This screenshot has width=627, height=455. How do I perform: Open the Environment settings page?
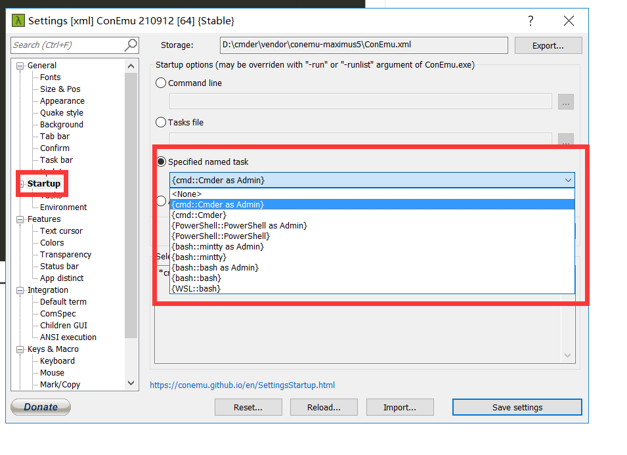pos(64,207)
